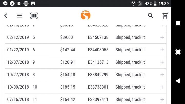185x104 pixels.
Task: Tap the Android home circle button
Action: (178, 52)
